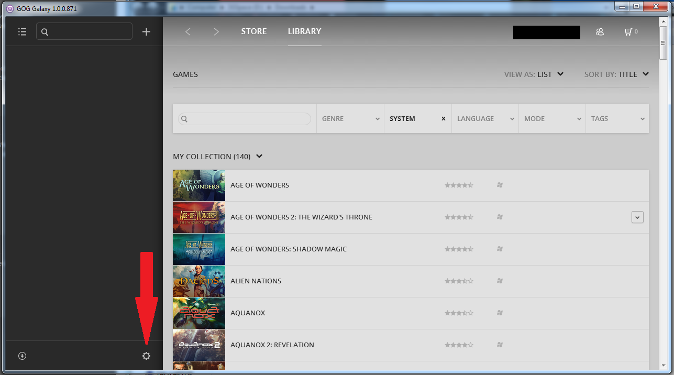Open the sidebar list view menu icon
The height and width of the screenshot is (375, 674).
point(22,32)
